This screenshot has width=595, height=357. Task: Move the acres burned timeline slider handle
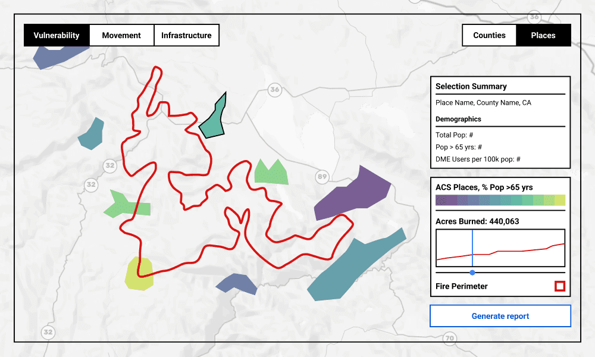(x=472, y=273)
